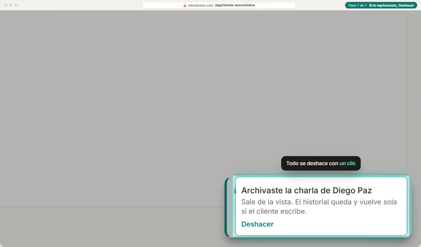Click the Deshacer link in the toast
The image size is (421, 247).
(257, 224)
